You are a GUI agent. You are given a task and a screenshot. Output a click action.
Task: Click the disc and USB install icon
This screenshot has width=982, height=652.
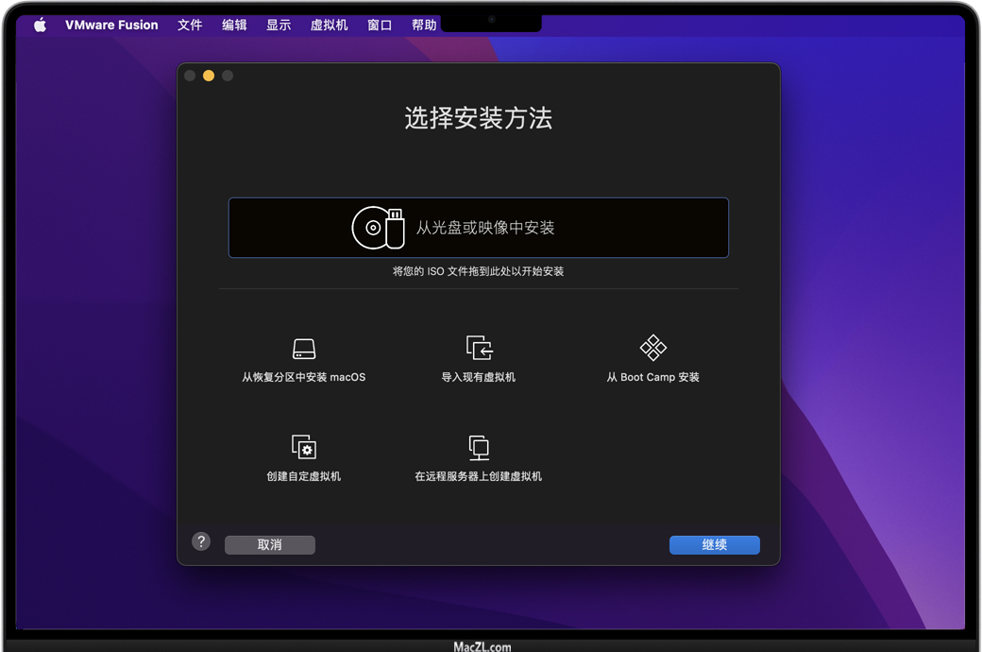click(x=379, y=228)
